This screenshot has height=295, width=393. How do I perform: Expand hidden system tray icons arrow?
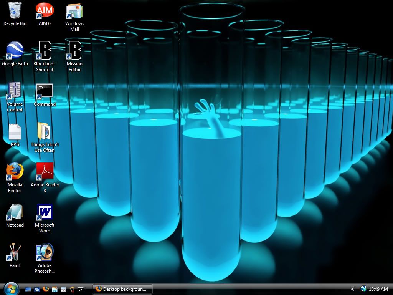pyautogui.click(x=352, y=289)
